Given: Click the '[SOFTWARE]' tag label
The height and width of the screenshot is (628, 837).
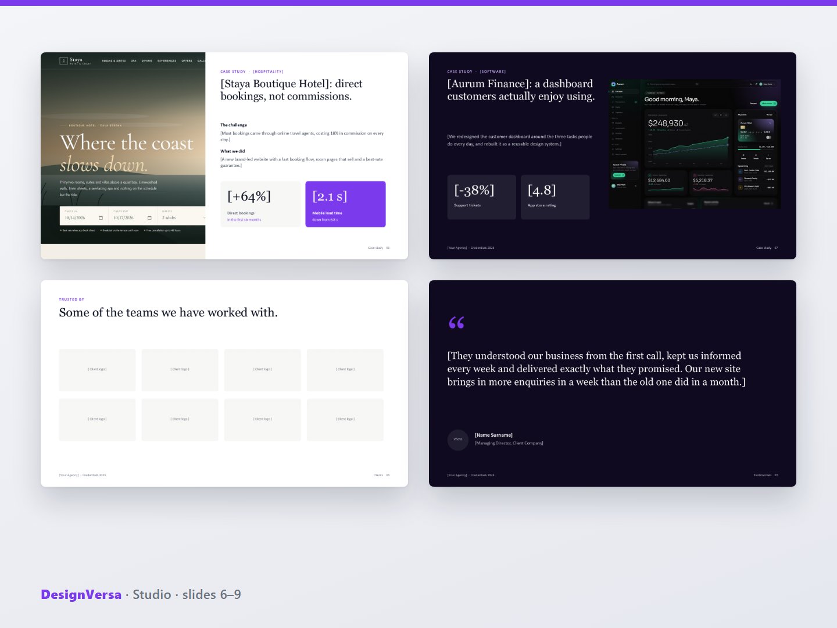Looking at the screenshot, I should click(x=493, y=72).
